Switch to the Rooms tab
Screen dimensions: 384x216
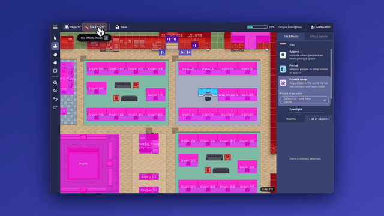tap(291, 119)
